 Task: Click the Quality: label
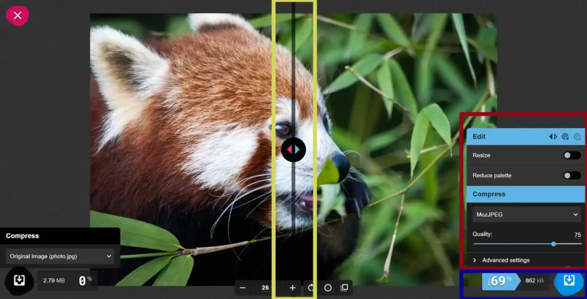point(482,234)
